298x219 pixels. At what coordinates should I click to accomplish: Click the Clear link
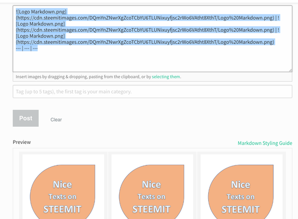click(x=56, y=120)
